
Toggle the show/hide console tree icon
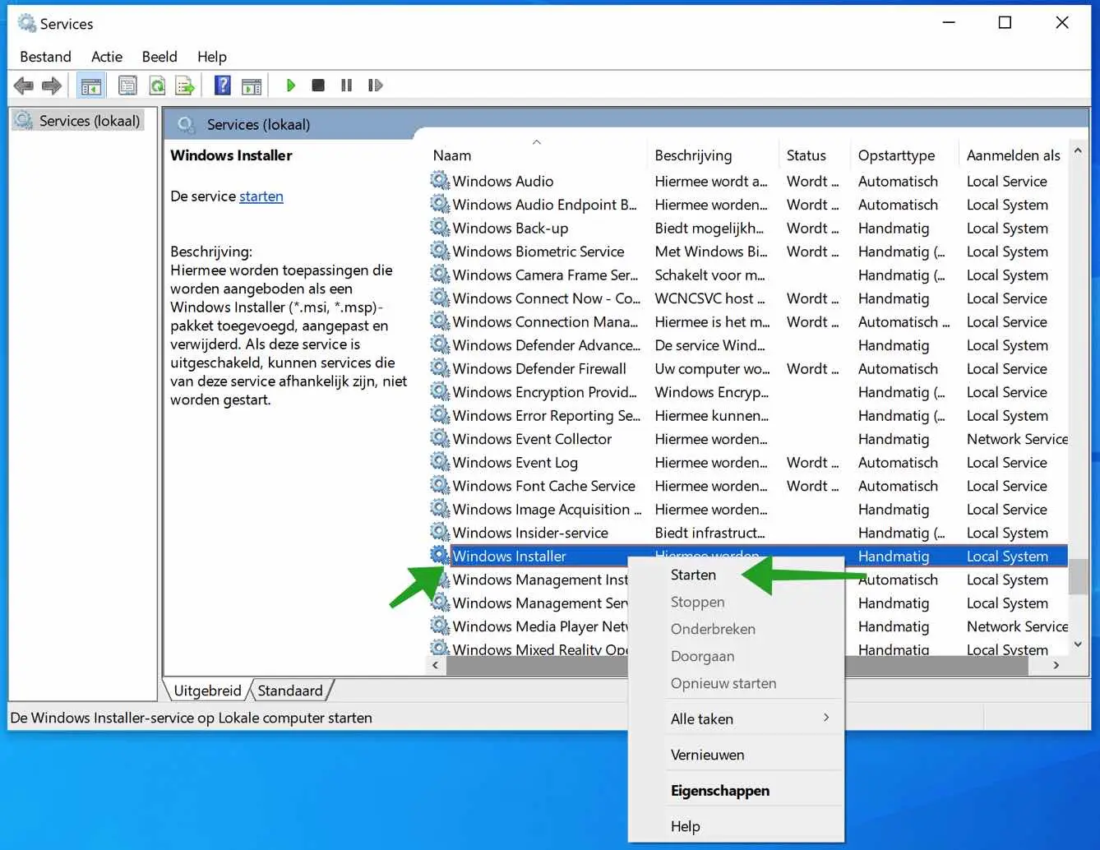[x=91, y=85]
